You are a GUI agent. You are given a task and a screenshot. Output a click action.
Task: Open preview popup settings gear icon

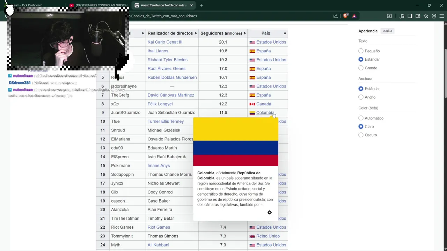(x=270, y=212)
